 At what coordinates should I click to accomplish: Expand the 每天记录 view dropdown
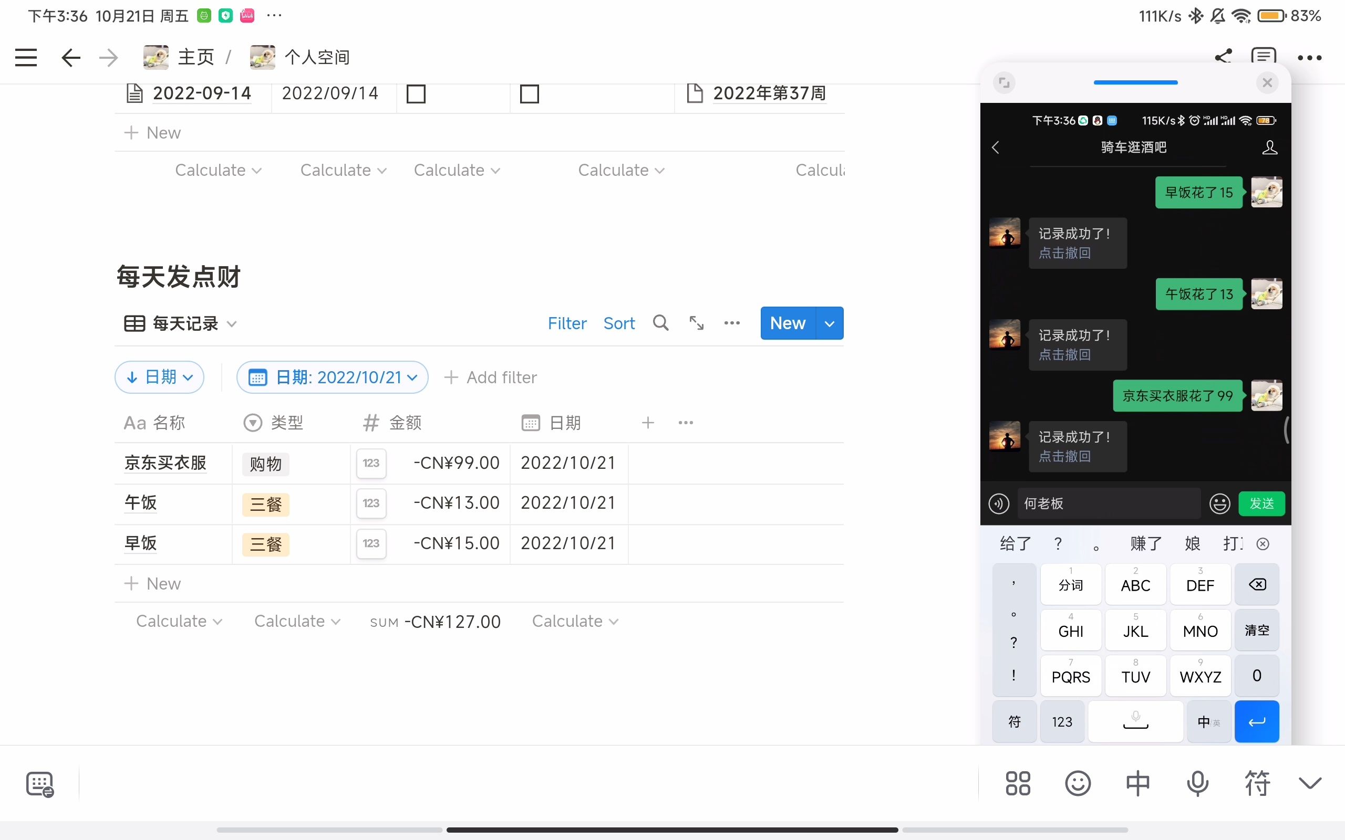[179, 323]
